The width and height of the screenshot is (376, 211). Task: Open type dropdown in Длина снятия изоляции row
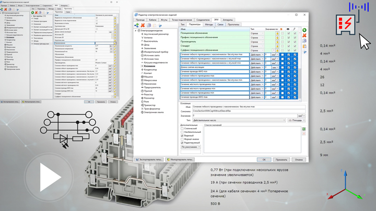point(257,67)
